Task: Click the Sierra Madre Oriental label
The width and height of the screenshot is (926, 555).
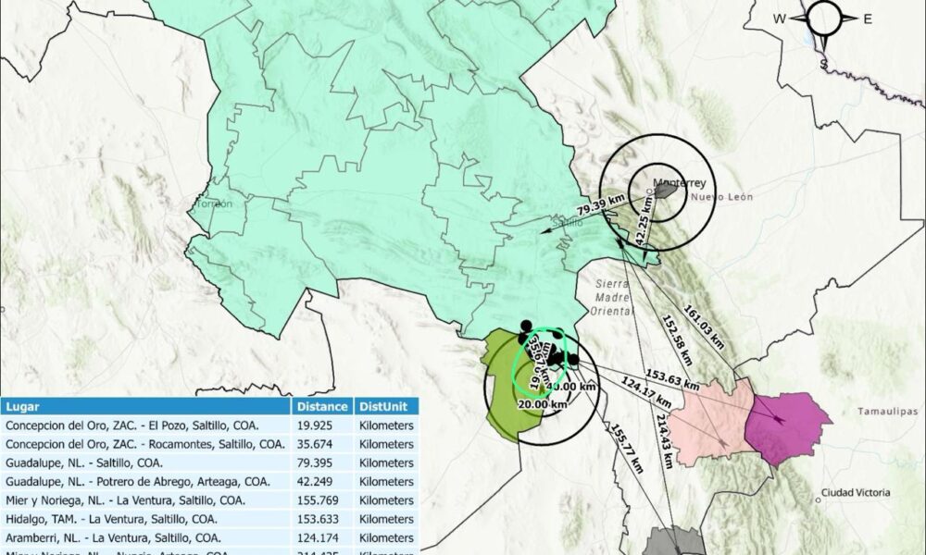Action: pos(611,300)
